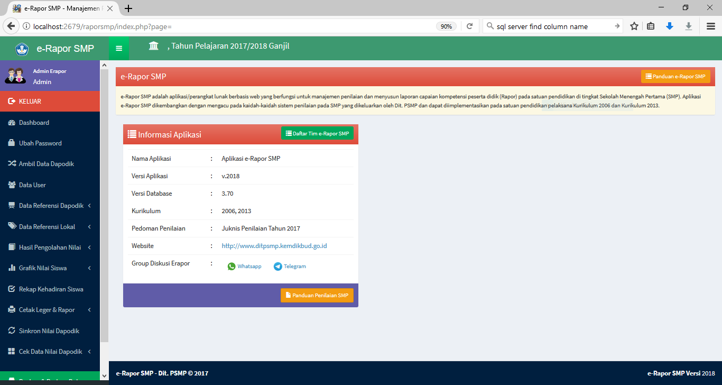Open a new browser tab
722x385 pixels.
pos(128,8)
